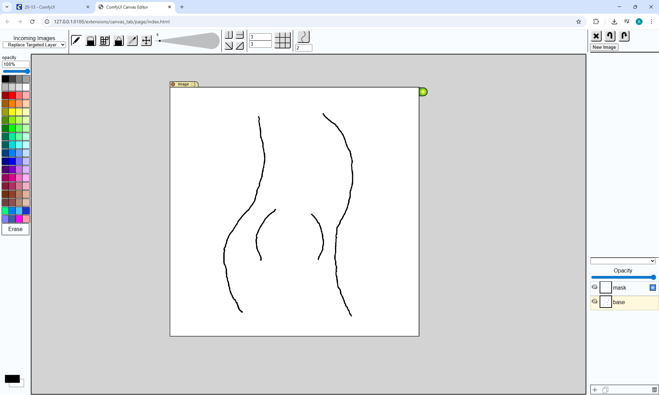Viewport: 659px width, 395px height.
Task: Pick the pure yellow color swatch
Action: [x=12, y=112]
